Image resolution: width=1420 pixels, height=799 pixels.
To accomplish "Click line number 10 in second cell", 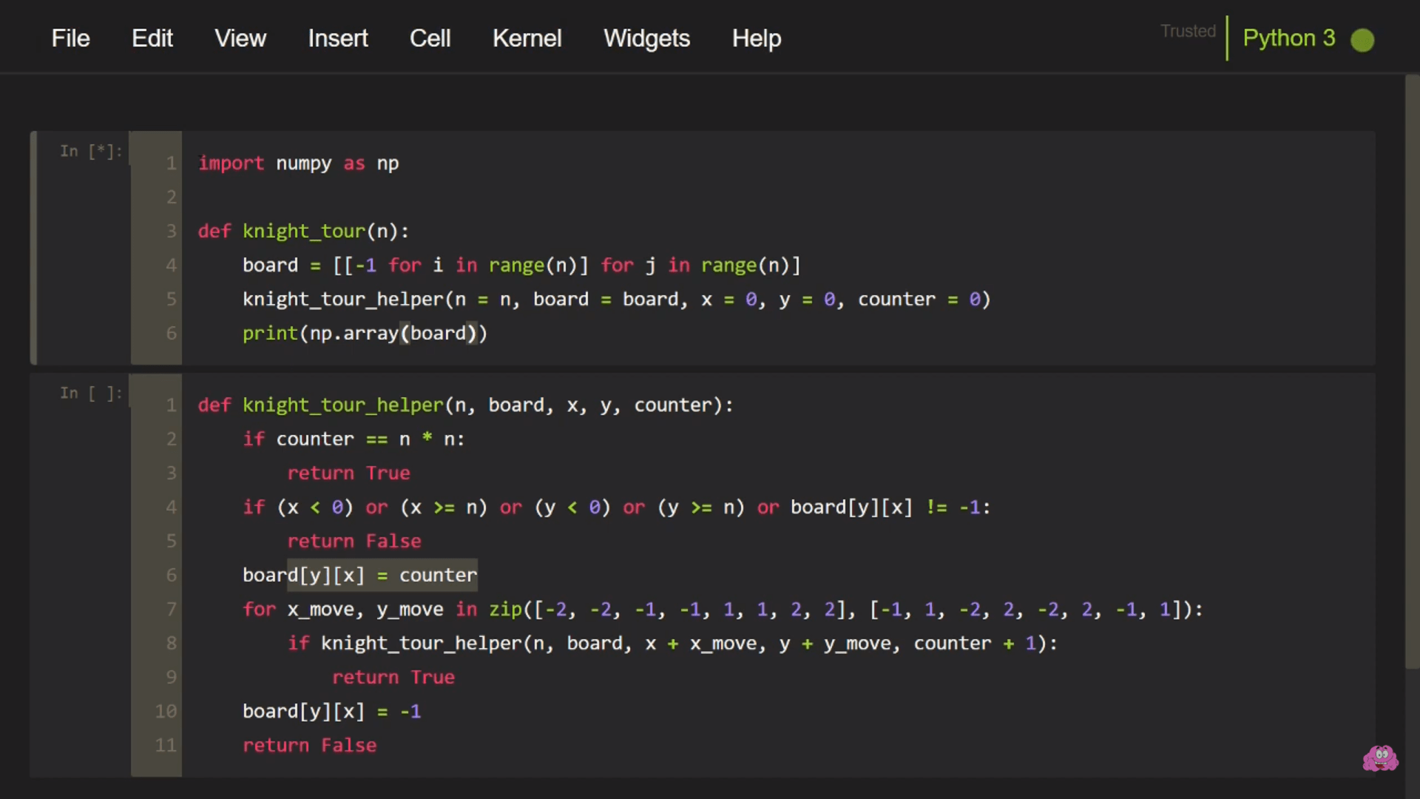I will (x=166, y=712).
